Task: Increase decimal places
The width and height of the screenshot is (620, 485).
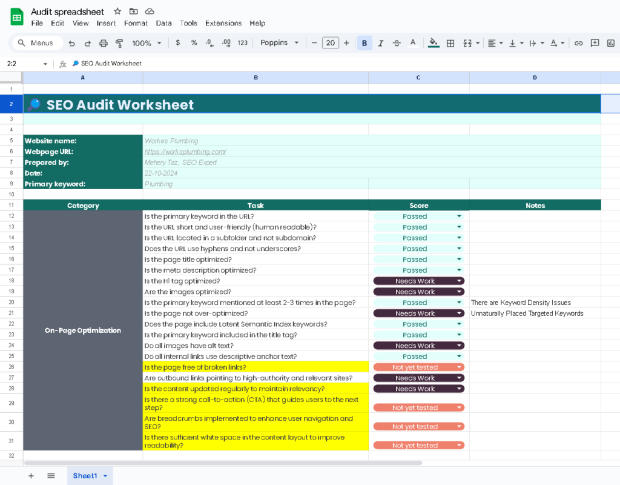Action: 226,43
